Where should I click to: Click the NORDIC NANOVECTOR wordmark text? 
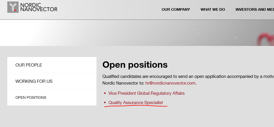(39, 7)
